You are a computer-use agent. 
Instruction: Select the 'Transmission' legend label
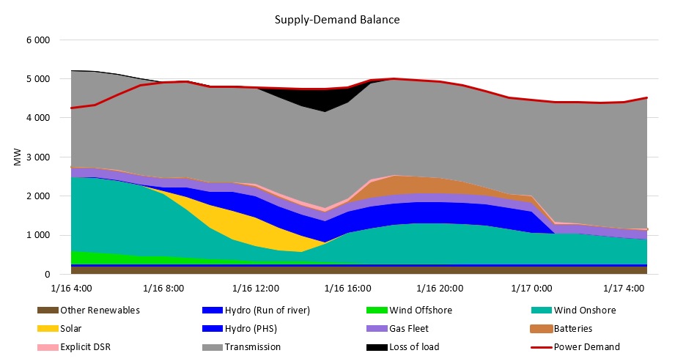pyautogui.click(x=253, y=347)
